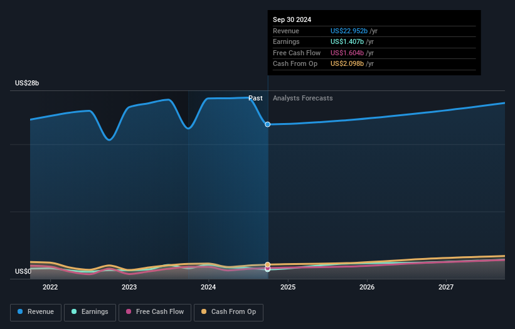Select the 2024 x-axis label
Image resolution: width=515 pixels, height=329 pixels.
208,287
